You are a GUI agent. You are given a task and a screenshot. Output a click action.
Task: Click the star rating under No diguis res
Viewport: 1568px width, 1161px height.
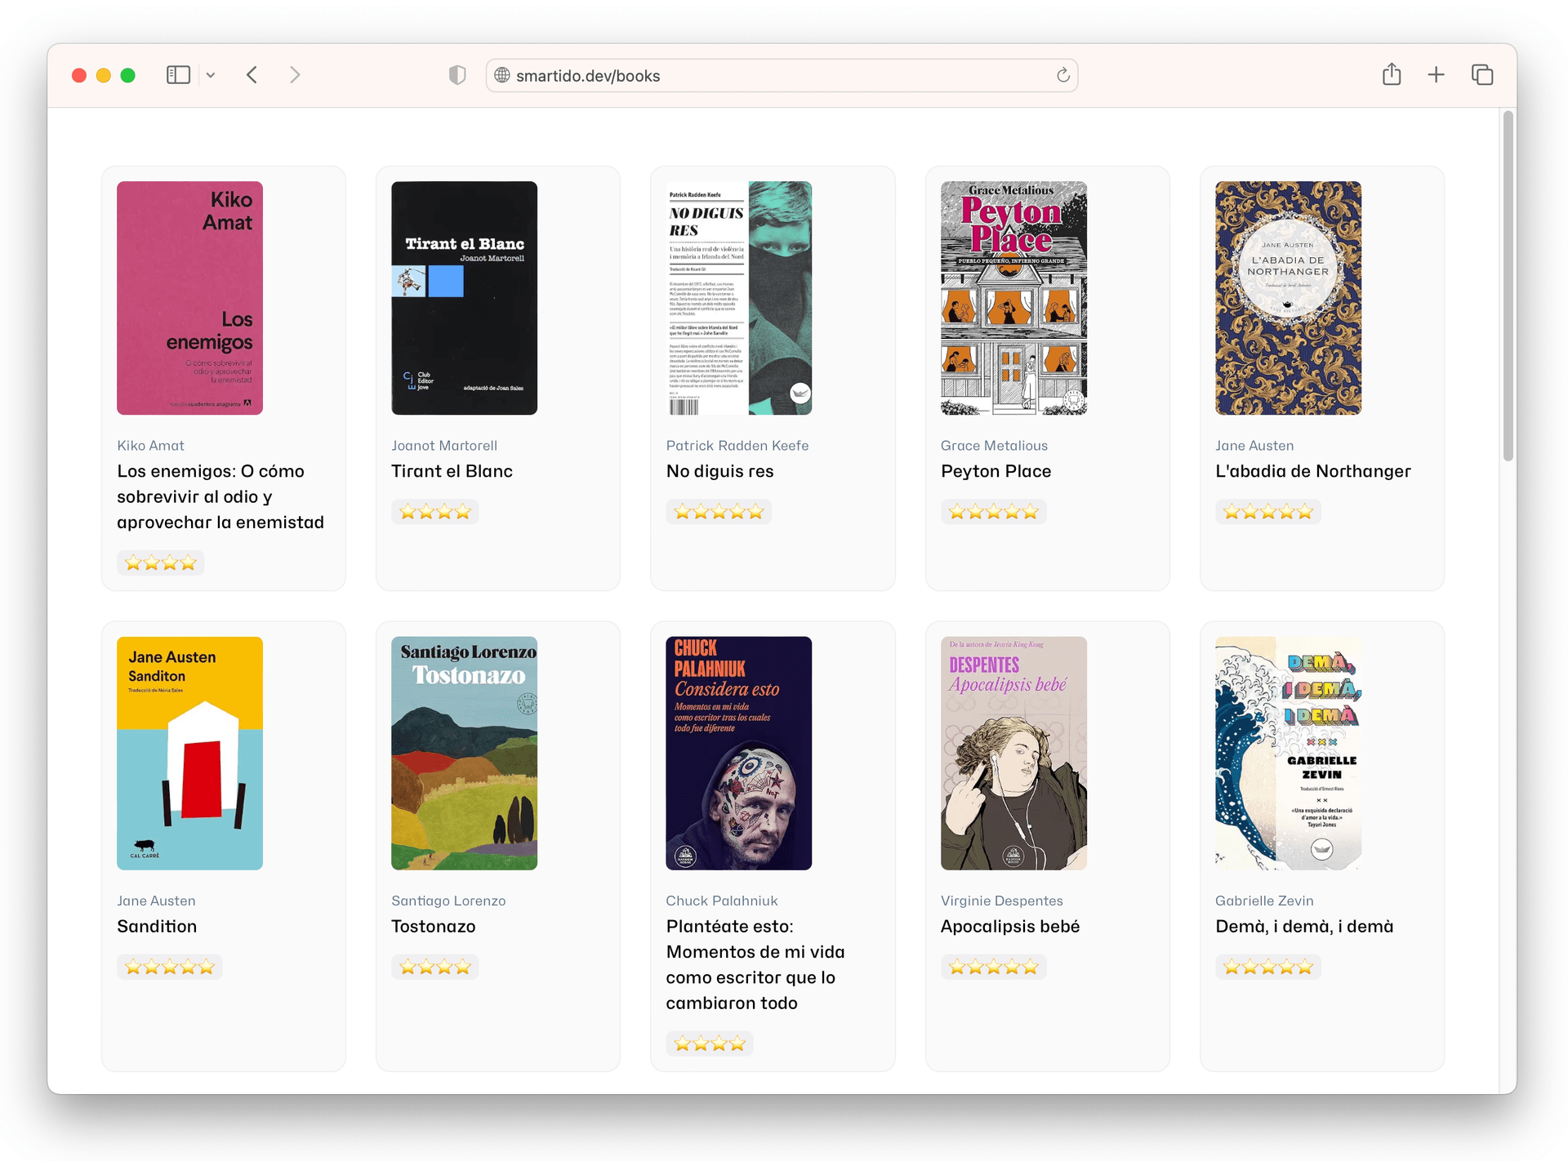point(719,512)
